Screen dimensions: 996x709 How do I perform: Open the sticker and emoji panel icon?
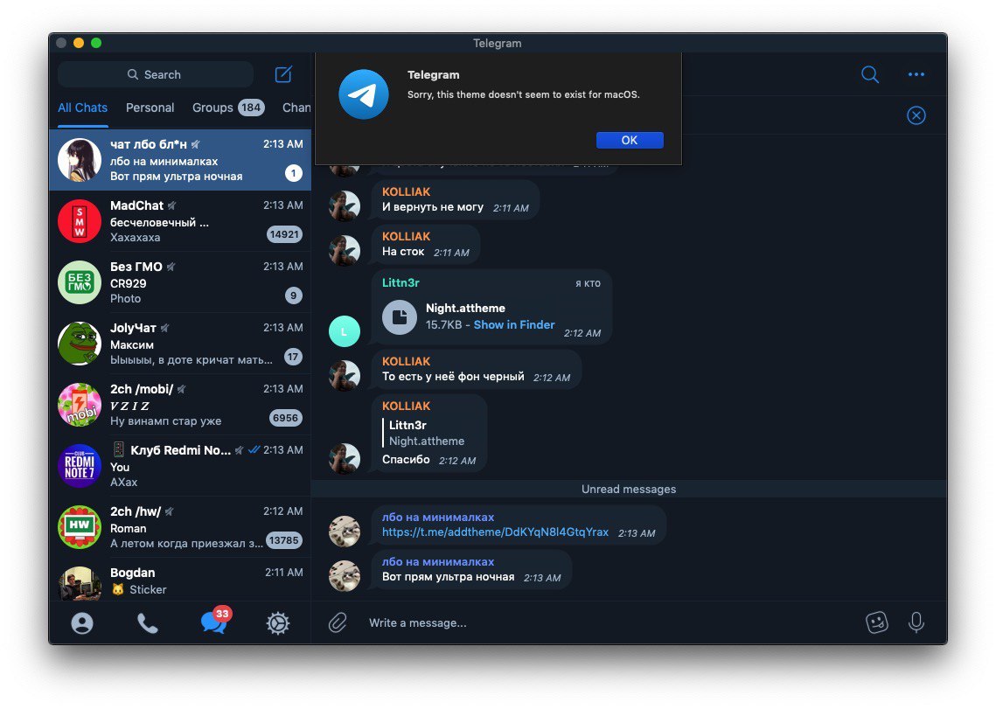[876, 622]
